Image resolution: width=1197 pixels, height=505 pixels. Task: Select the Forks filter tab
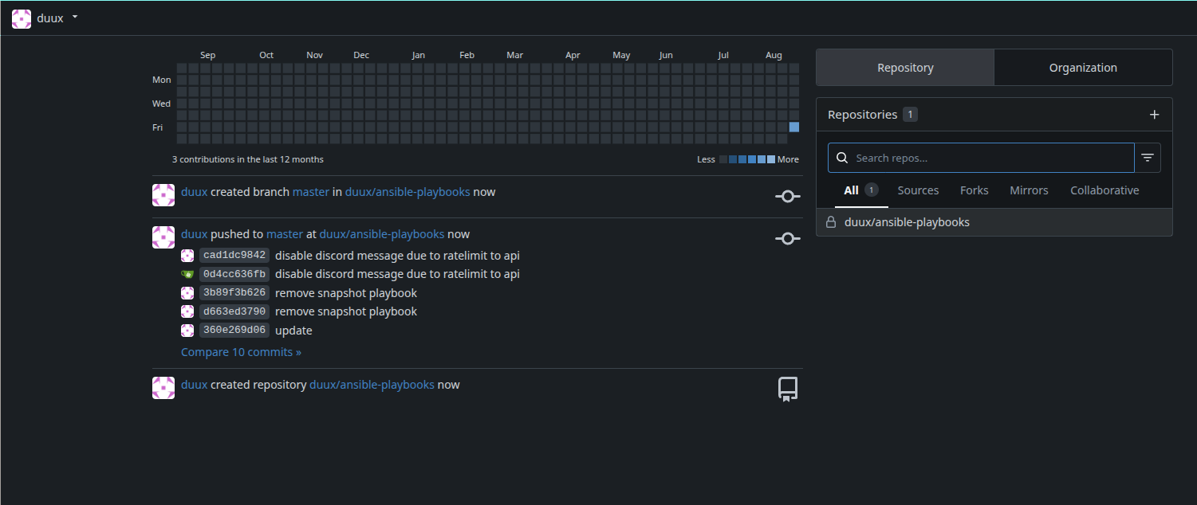(x=974, y=190)
